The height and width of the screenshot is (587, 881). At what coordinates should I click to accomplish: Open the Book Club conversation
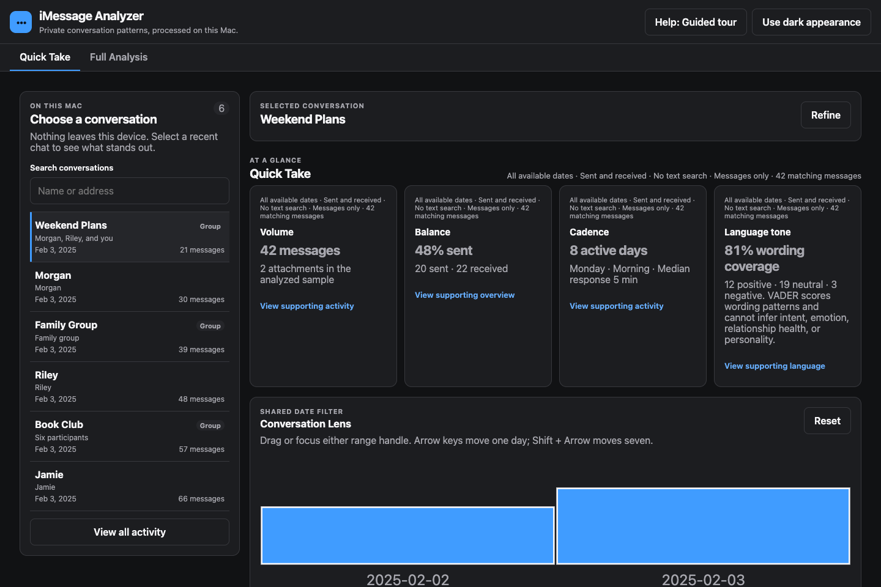130,437
